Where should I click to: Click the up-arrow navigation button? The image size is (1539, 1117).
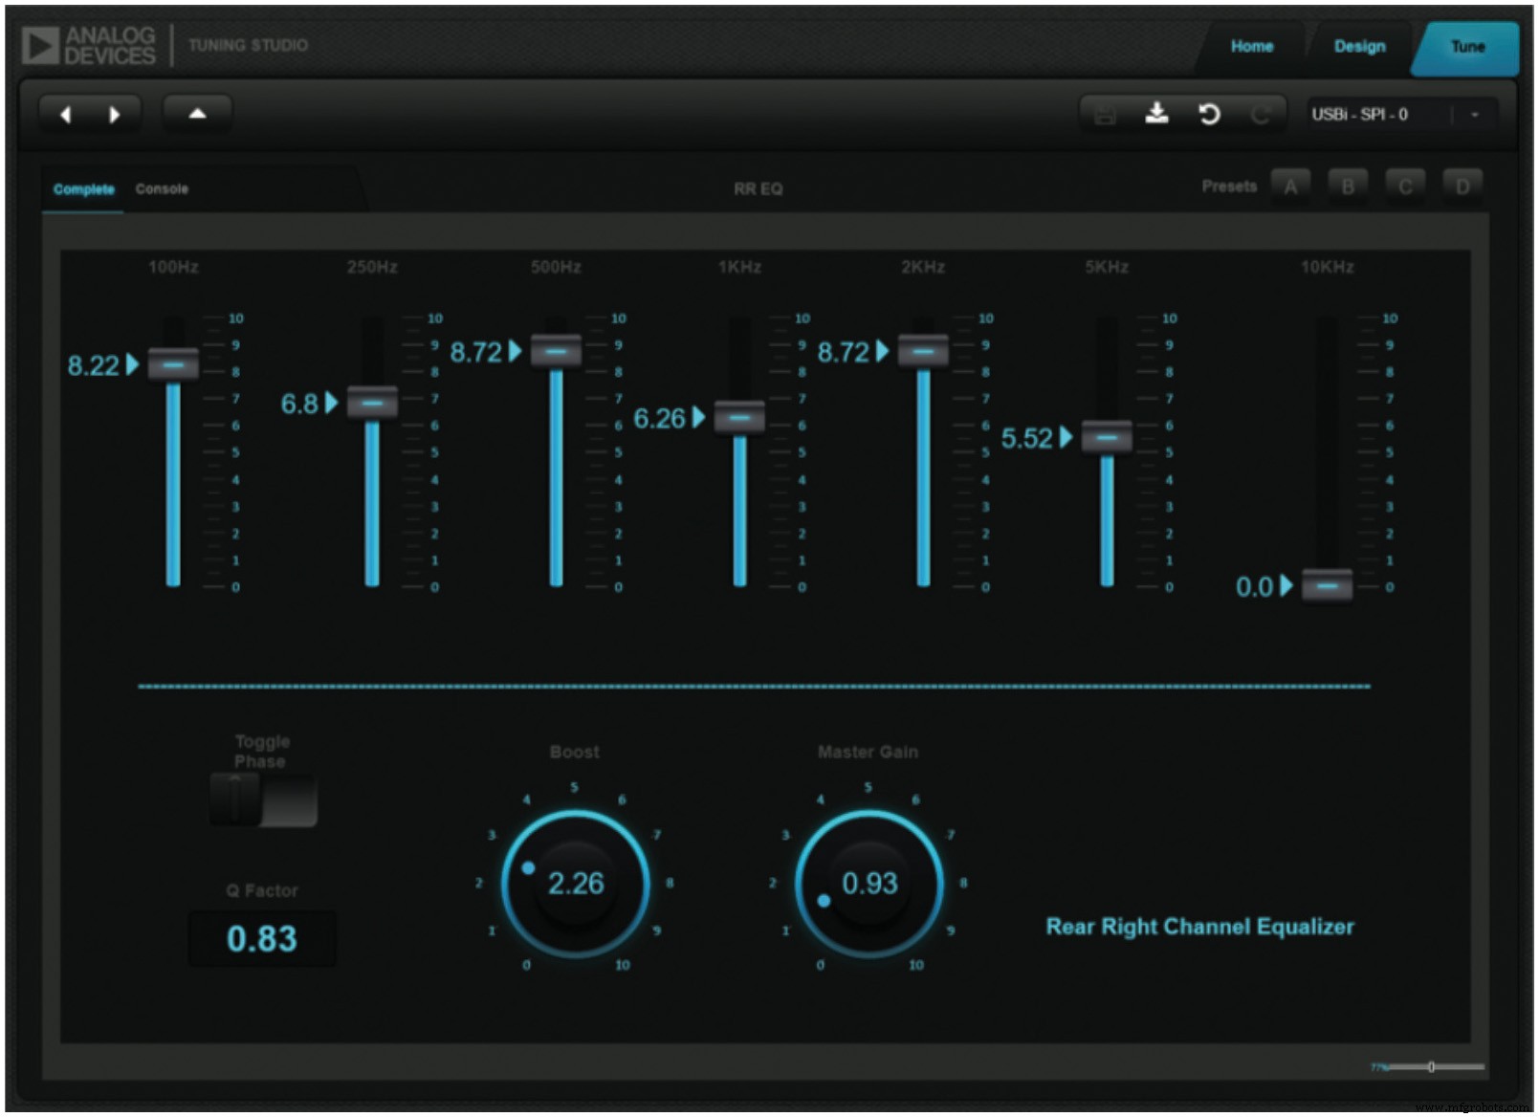(198, 112)
